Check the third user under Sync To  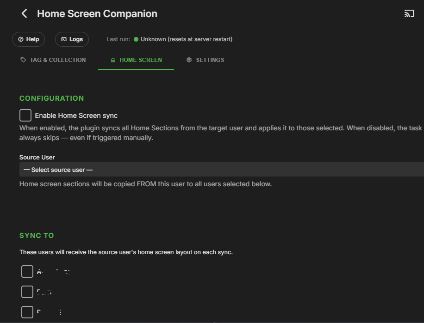pyautogui.click(x=27, y=312)
